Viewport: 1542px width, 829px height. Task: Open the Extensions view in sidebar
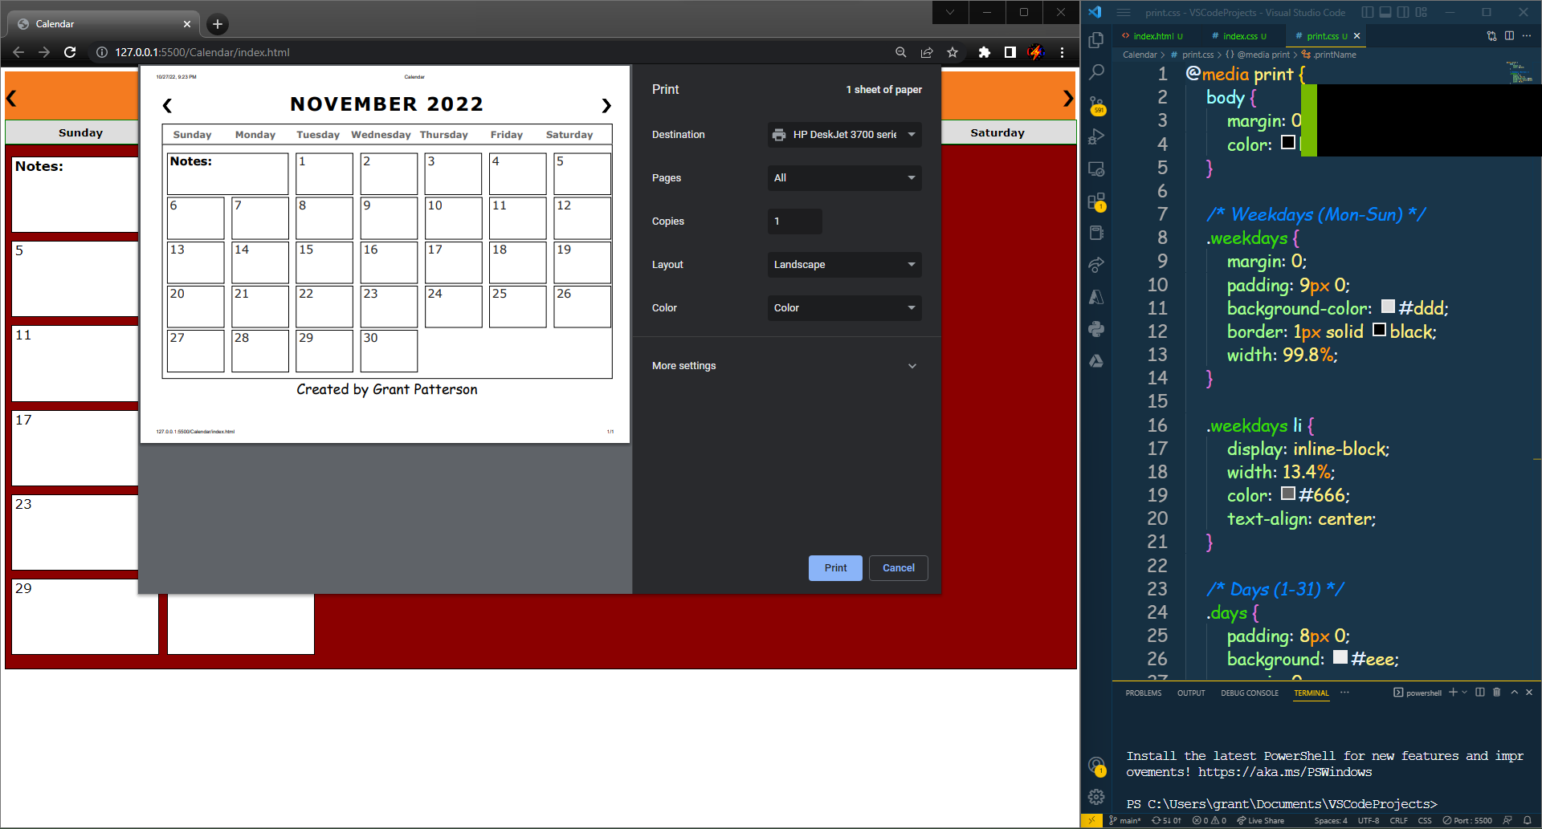1096,201
